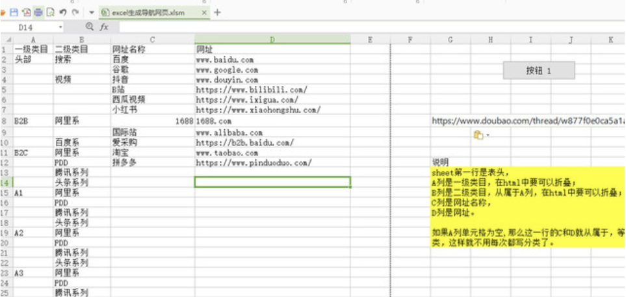Select the ixigua.com URL cell

(272, 99)
